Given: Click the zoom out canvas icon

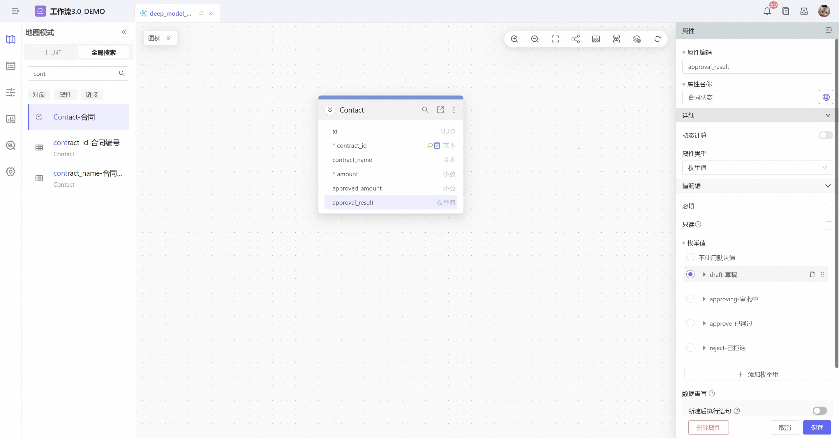Looking at the screenshot, I should click(x=535, y=39).
